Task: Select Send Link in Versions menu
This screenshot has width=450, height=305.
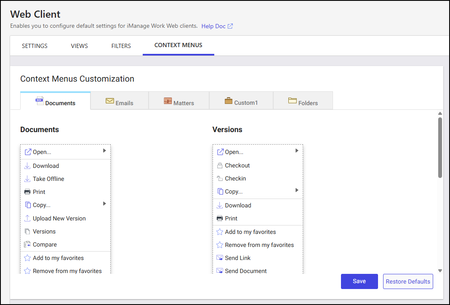Action: point(258,258)
